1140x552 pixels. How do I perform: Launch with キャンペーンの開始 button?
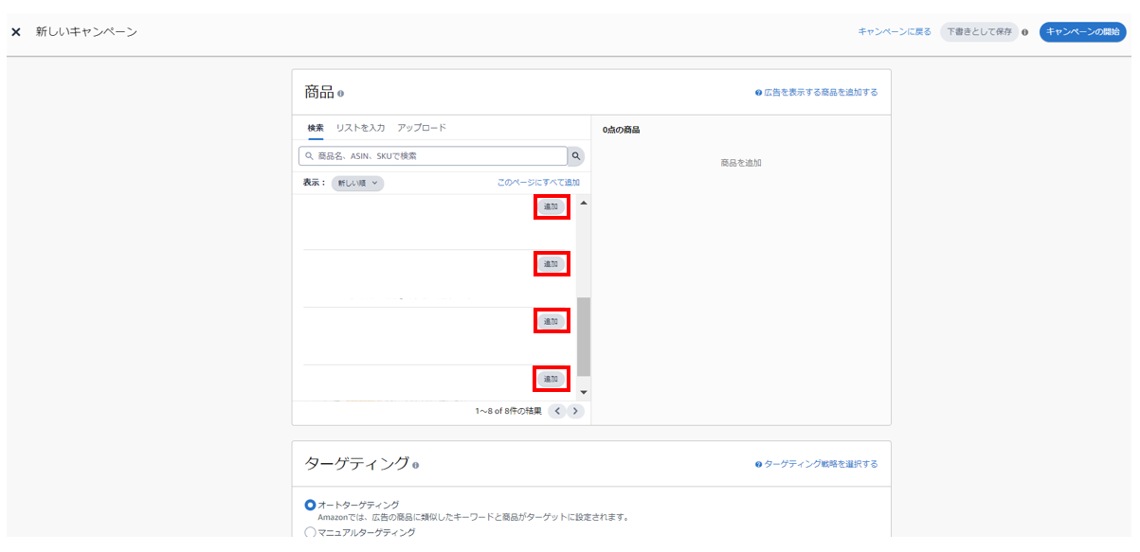pyautogui.click(x=1082, y=32)
